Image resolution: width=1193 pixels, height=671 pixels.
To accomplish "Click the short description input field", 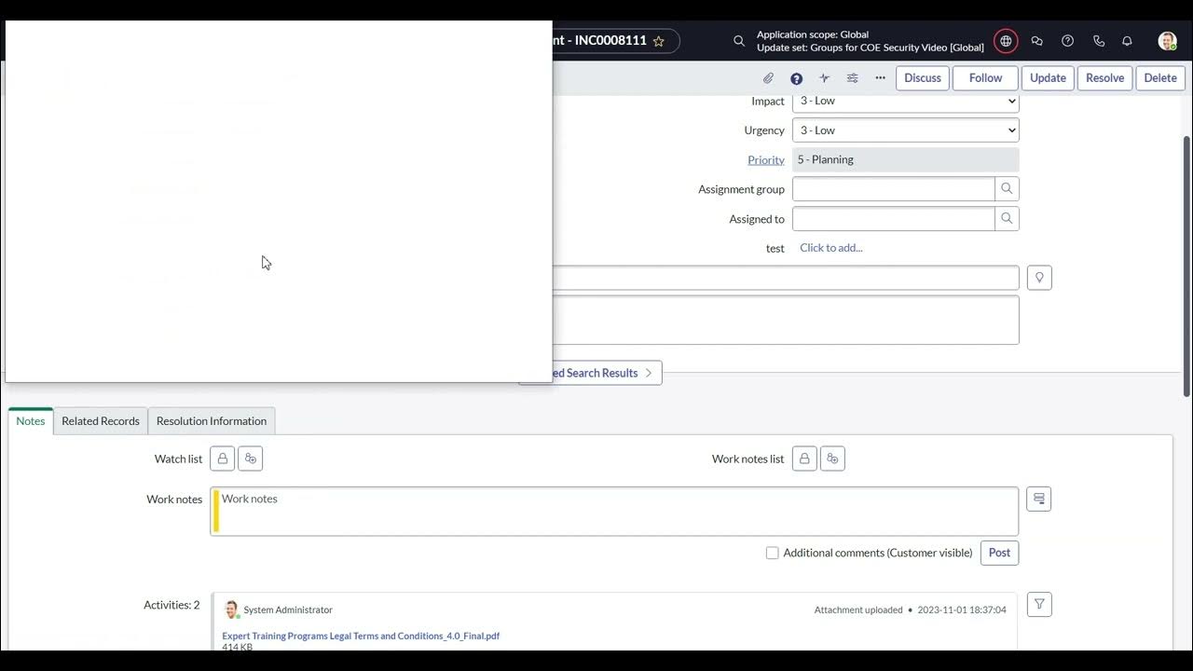I will click(x=786, y=278).
